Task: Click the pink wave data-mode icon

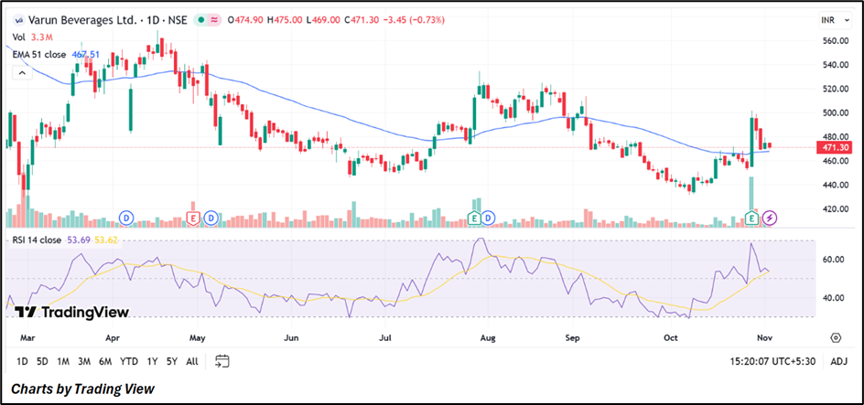Action: 214,20
